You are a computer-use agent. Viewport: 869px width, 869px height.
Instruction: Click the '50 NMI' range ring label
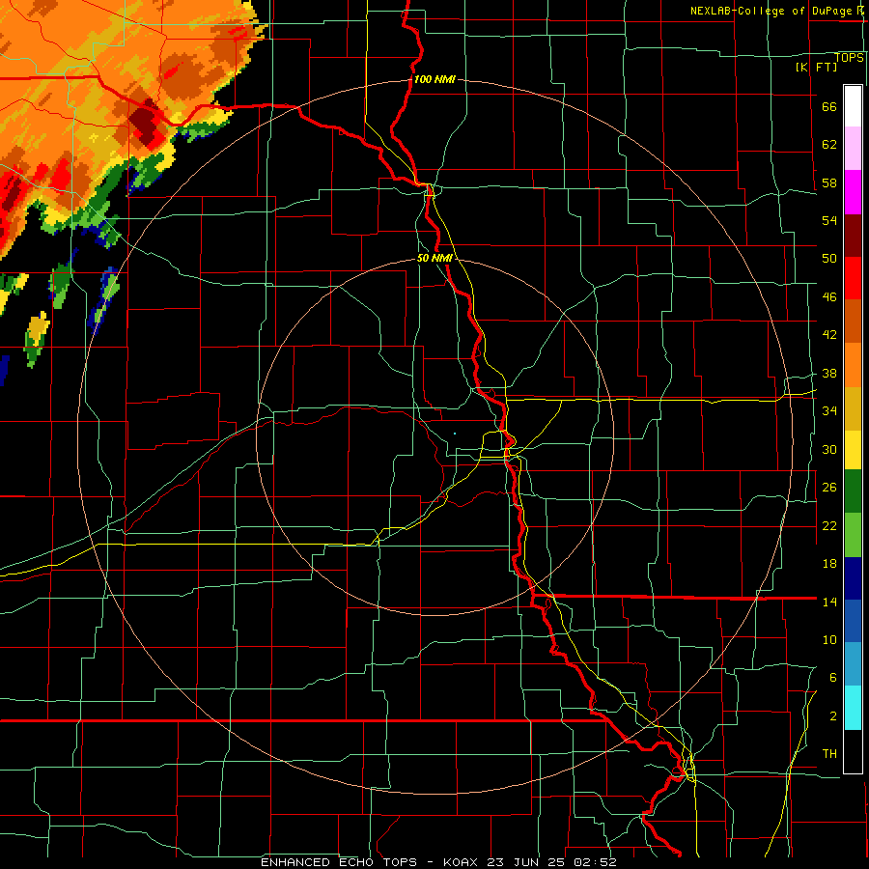pyautogui.click(x=434, y=258)
